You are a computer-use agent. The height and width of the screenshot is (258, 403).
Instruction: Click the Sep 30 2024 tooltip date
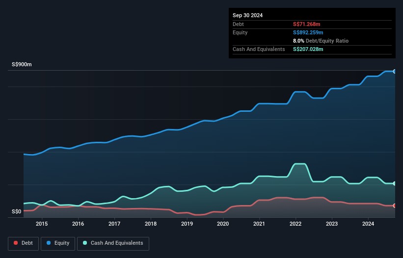pyautogui.click(x=248, y=15)
